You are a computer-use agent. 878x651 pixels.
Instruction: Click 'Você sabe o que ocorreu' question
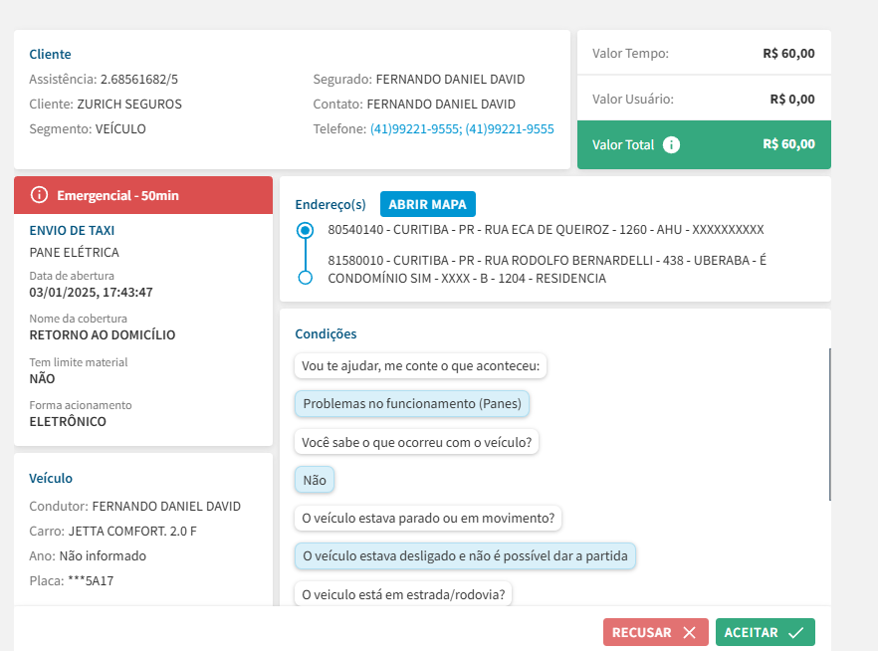[x=416, y=442]
